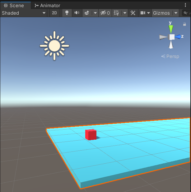The height and width of the screenshot is (192, 191).
Task: Open the grid settings dropdown arrow
Action: (x=125, y=13)
